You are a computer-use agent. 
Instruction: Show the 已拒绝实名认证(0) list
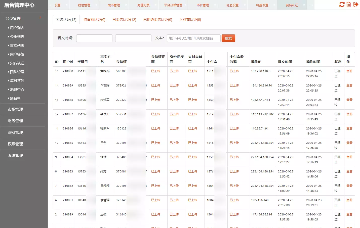(158, 20)
